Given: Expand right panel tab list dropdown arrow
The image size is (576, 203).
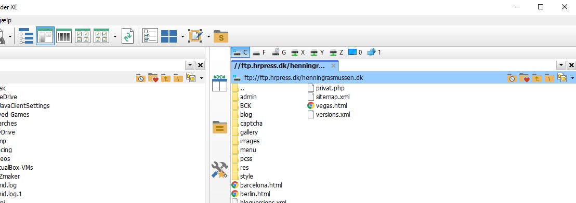Looking at the screenshot, I should [560, 65].
